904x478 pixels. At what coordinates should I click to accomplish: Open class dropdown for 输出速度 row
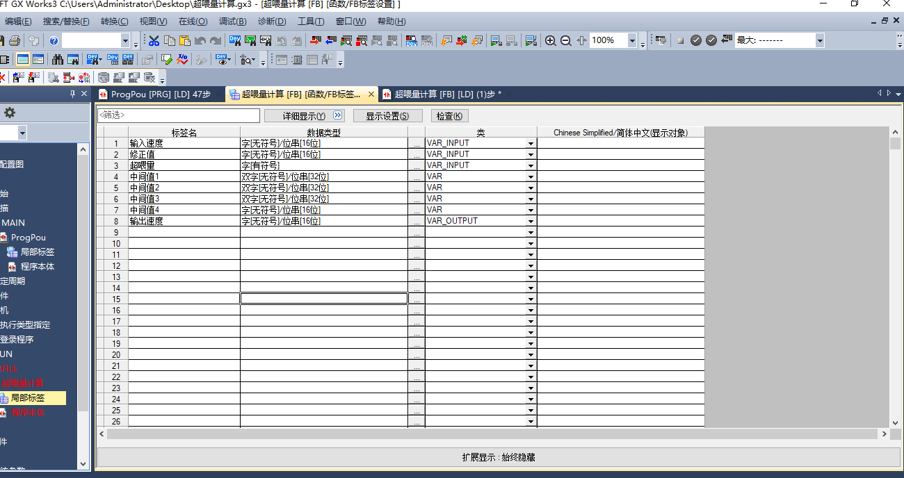[531, 222]
